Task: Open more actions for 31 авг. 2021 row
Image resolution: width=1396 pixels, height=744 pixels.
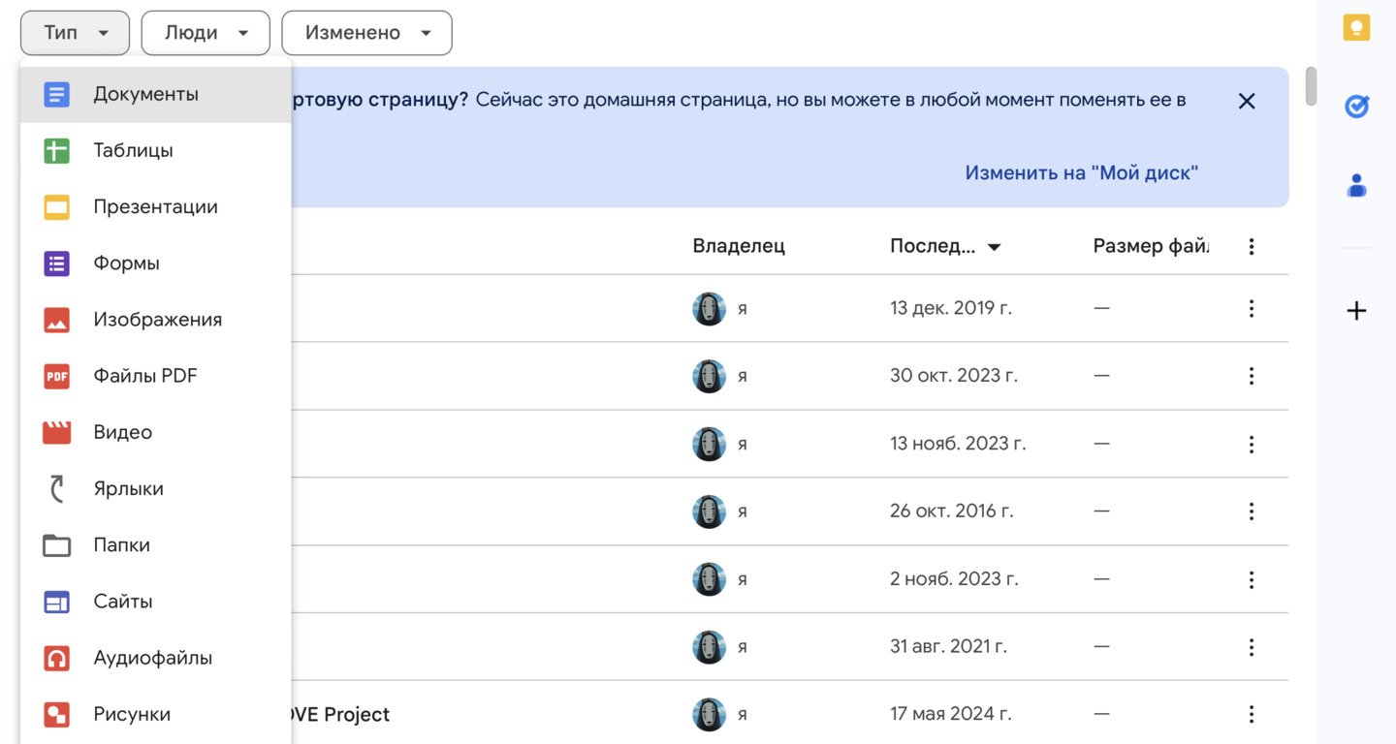Action: 1252,646
